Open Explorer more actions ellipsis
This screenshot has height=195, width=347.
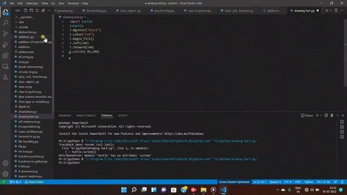49,11
